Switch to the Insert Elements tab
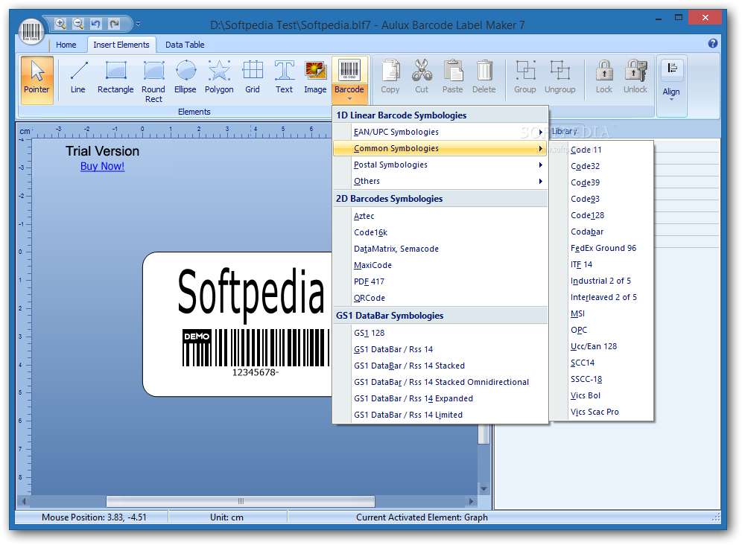 click(x=121, y=45)
